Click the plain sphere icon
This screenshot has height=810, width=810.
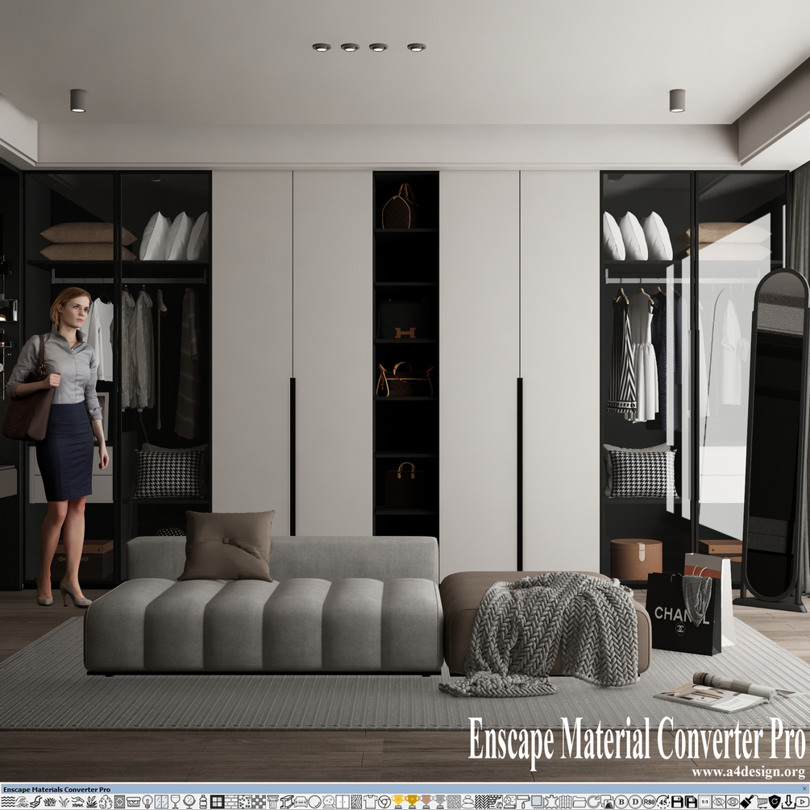(314, 802)
